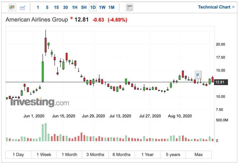Set interval to 5 minutes
The height and width of the screenshot is (164, 239).
point(47,7)
